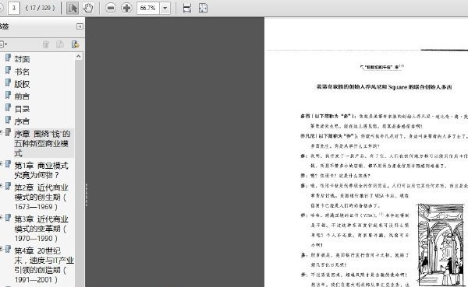Click the bookmark page icon beside 前言
The width and height of the screenshot is (468, 287).
click(x=8, y=95)
